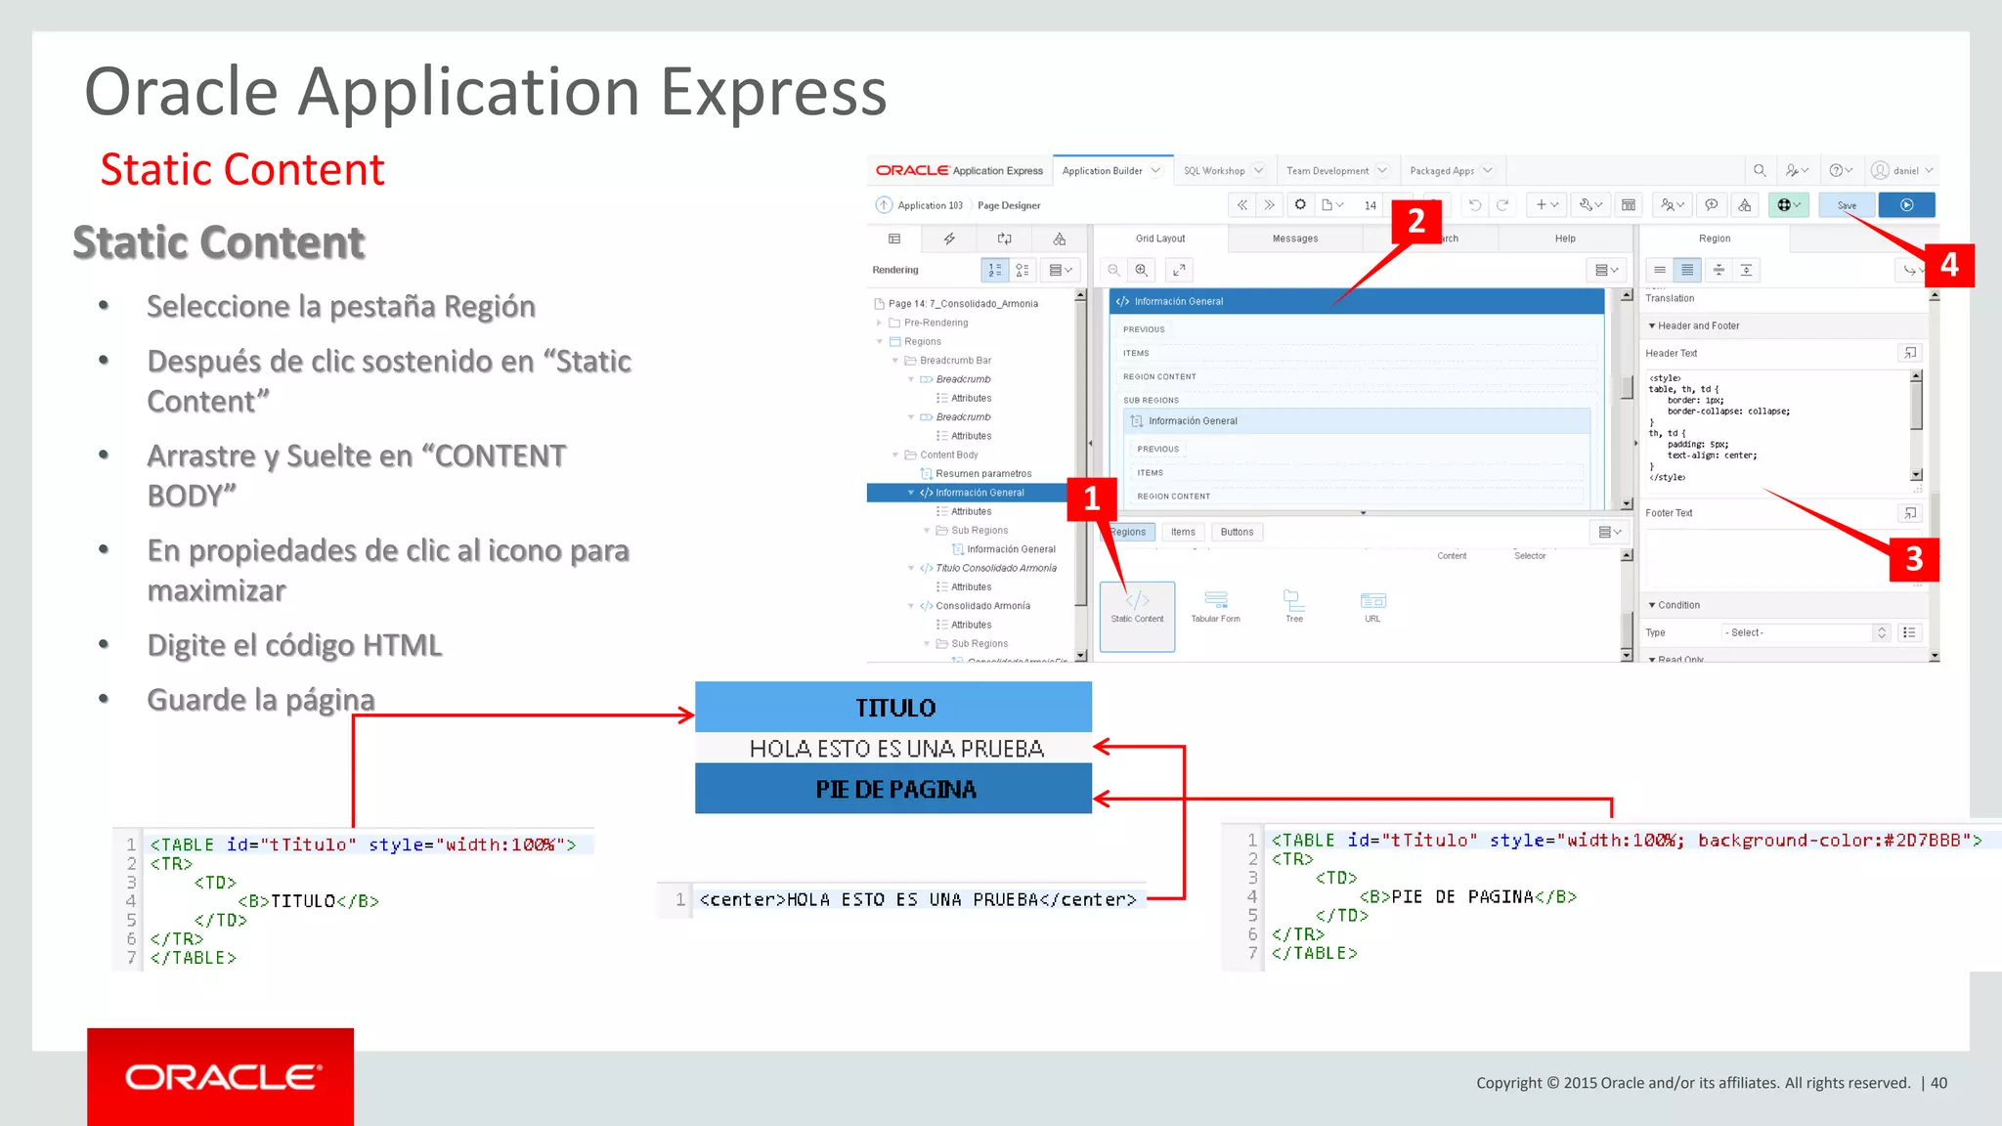Open the Region tab in property editor

click(1715, 238)
